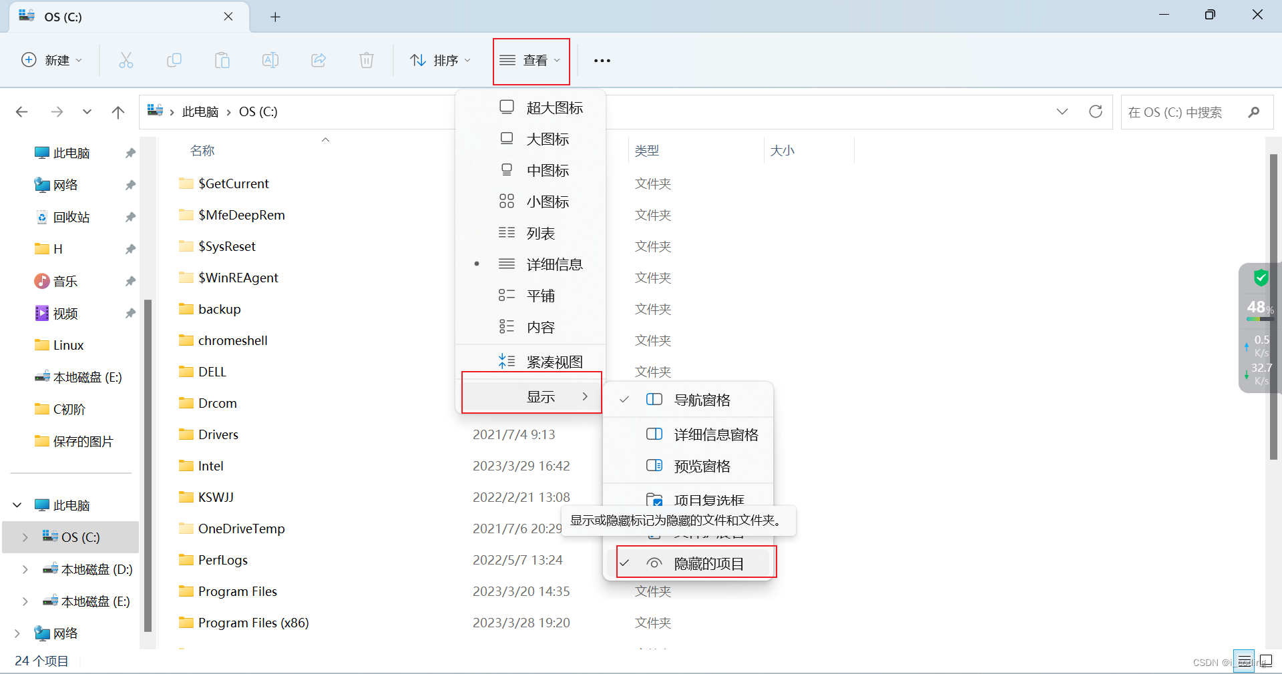
Task: Toggle 详细信息窗格 details pane
Action: (x=688, y=434)
